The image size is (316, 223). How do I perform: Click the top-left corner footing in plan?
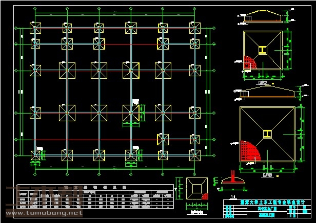pos(35,29)
